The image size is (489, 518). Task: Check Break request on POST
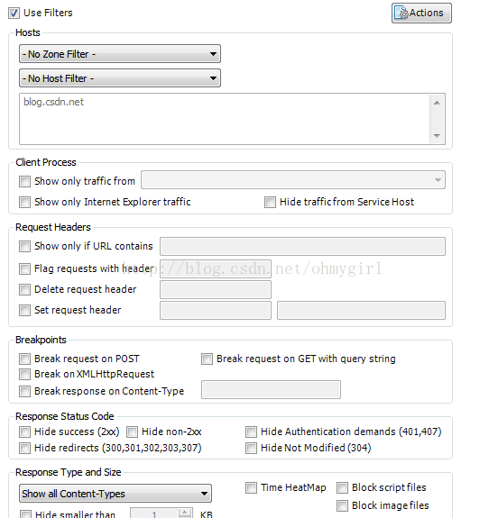pyautogui.click(x=25, y=359)
